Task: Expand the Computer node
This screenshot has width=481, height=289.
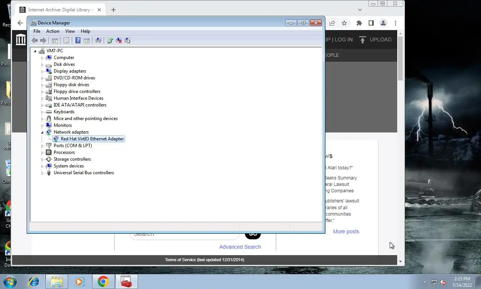Action: (42, 58)
